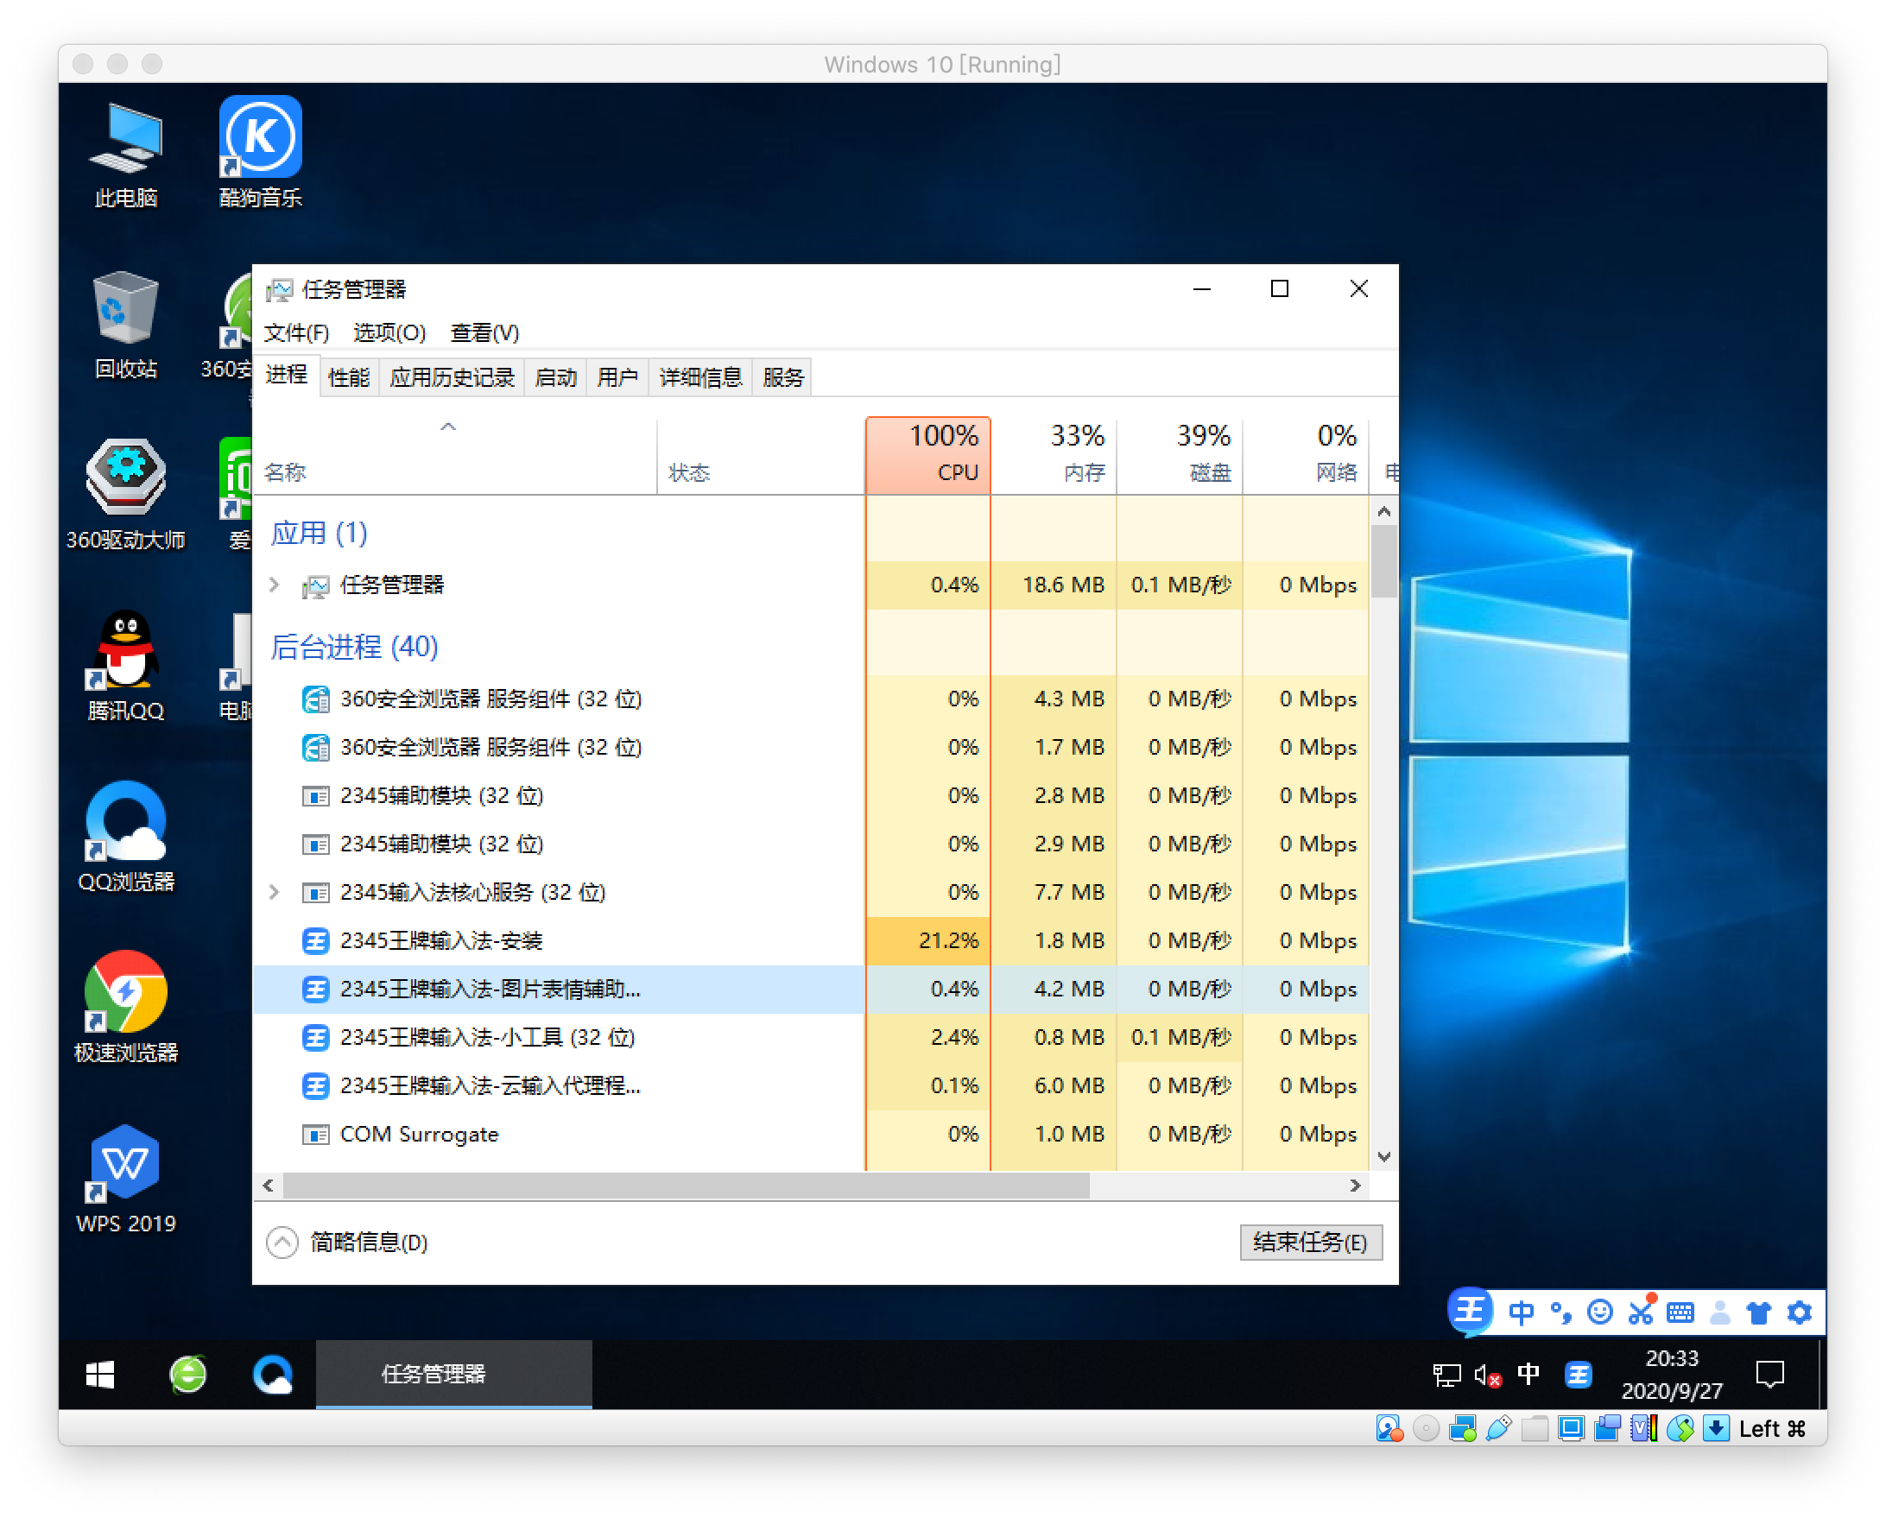Click the 结束任务 button
The width and height of the screenshot is (1886, 1518).
pos(1309,1243)
